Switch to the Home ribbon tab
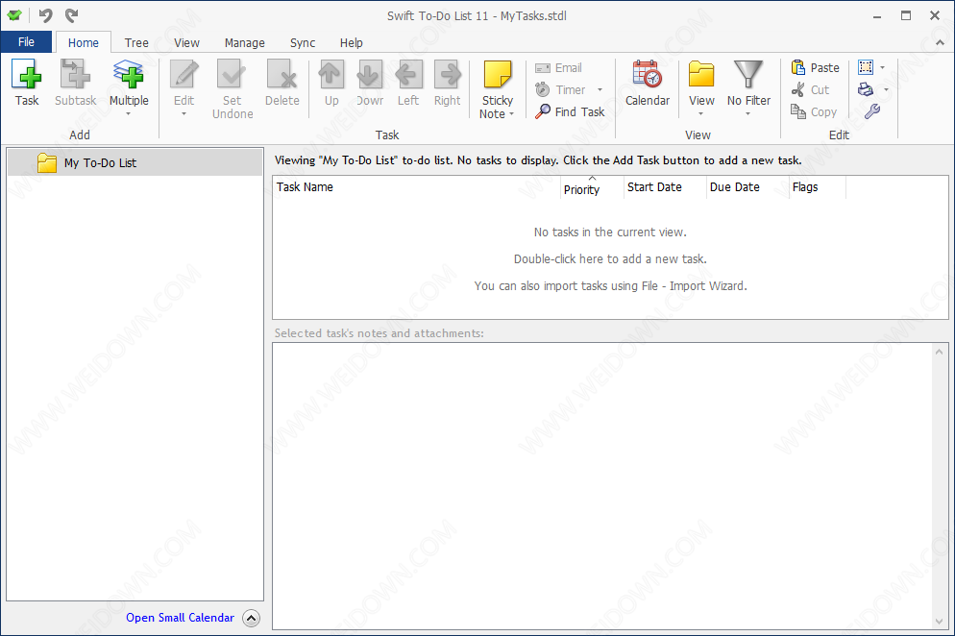Viewport: 955px width, 636px height. pyautogui.click(x=84, y=42)
